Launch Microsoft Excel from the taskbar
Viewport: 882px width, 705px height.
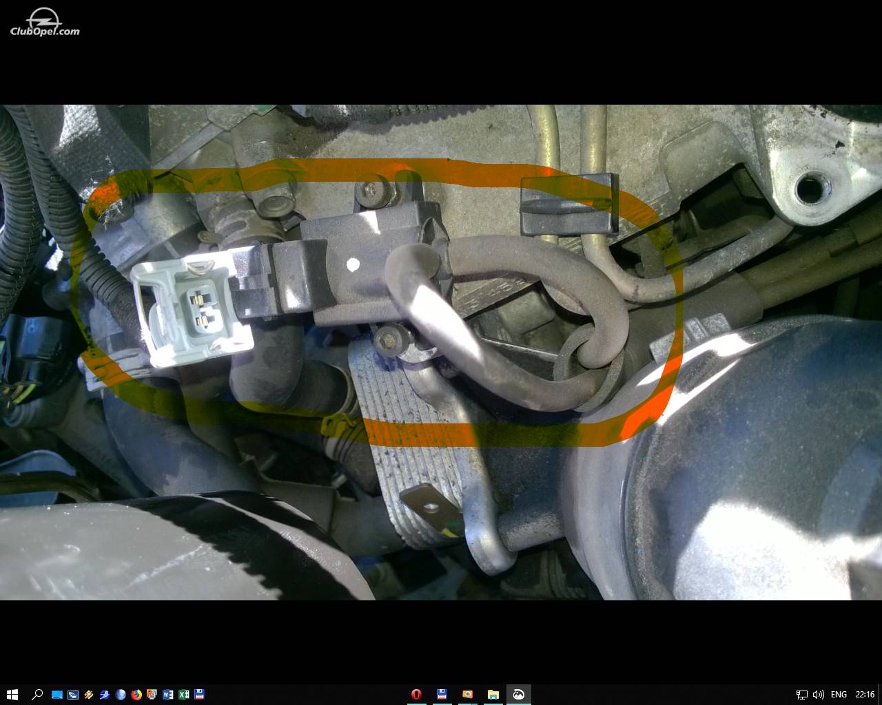(184, 695)
